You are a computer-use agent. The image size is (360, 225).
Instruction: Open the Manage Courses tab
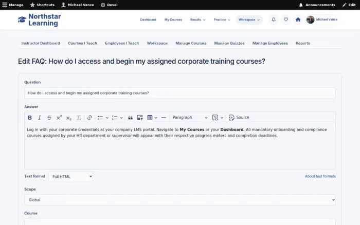click(191, 43)
